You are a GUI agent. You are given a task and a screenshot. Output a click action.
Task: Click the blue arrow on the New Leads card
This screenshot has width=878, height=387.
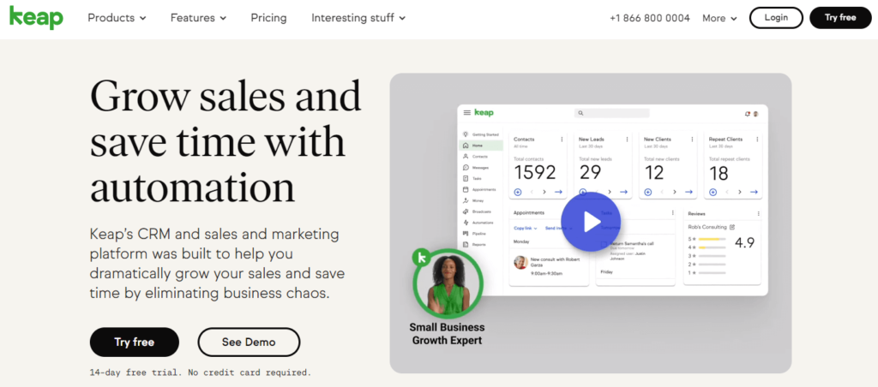[624, 192]
